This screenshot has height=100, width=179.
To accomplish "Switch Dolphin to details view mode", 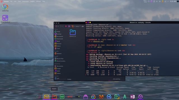I will (x=72, y=26).
